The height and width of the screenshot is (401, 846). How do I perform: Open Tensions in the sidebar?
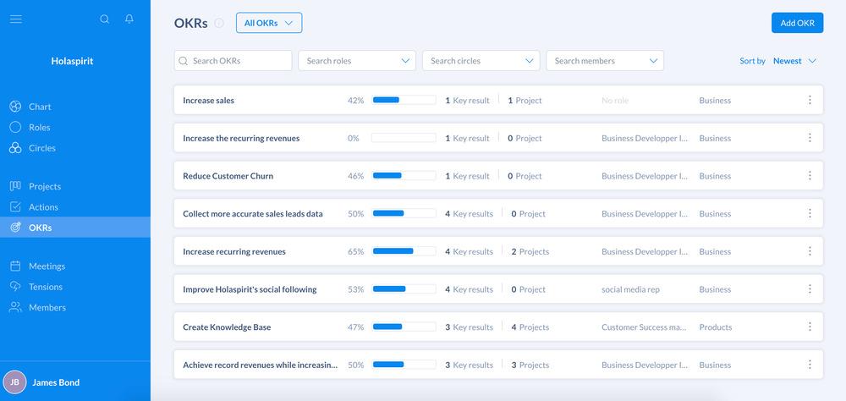pos(46,287)
